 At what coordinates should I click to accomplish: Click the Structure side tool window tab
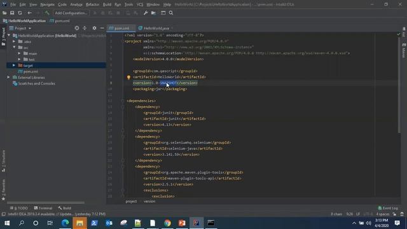coord(3,161)
